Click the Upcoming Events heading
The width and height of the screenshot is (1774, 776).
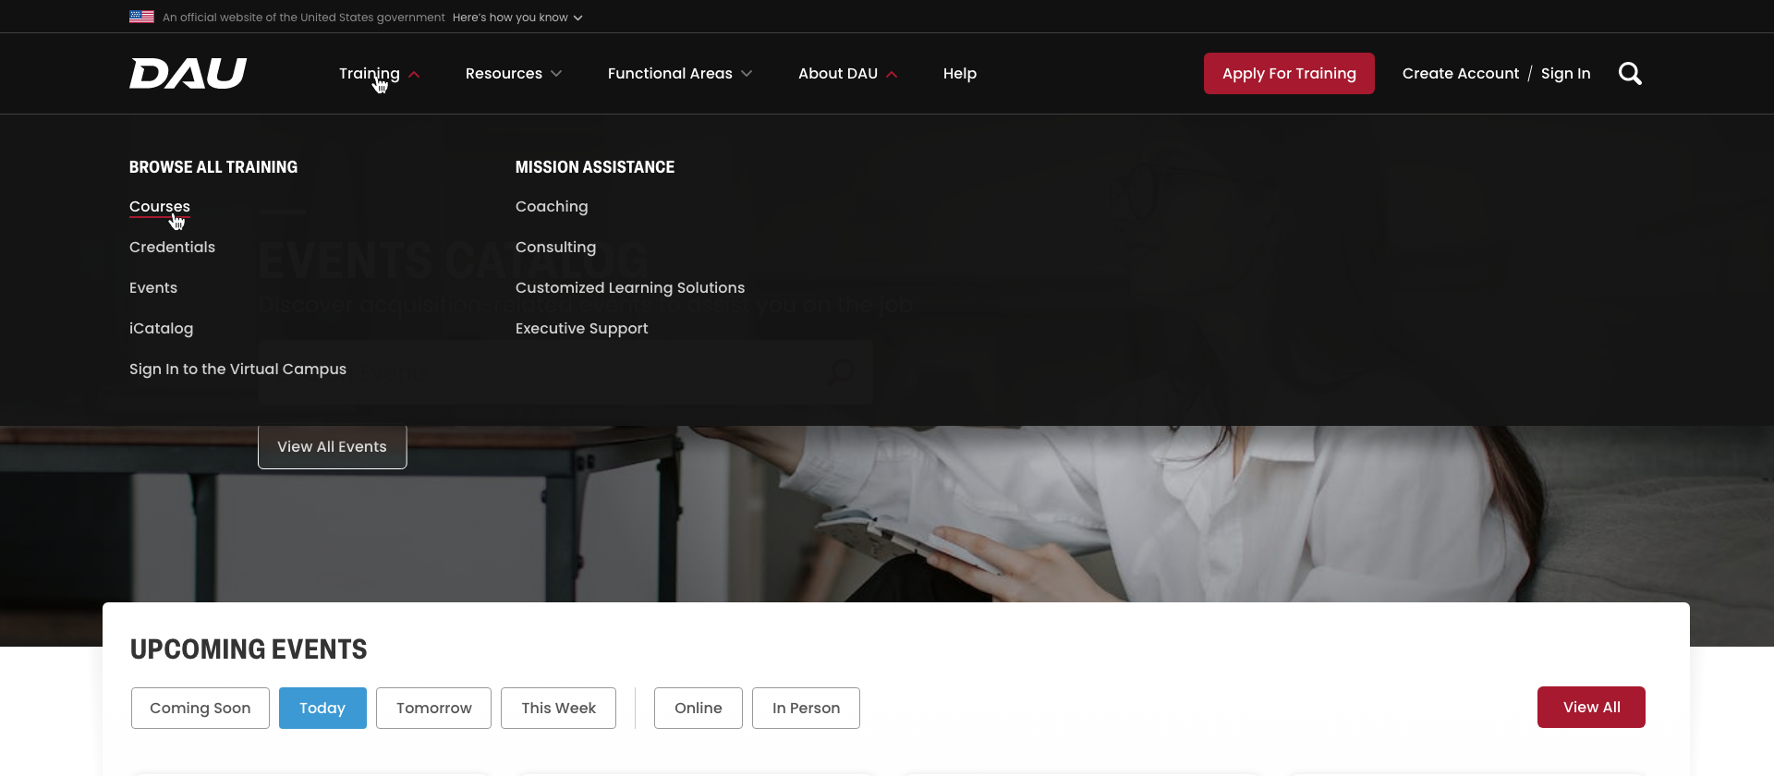click(x=249, y=649)
